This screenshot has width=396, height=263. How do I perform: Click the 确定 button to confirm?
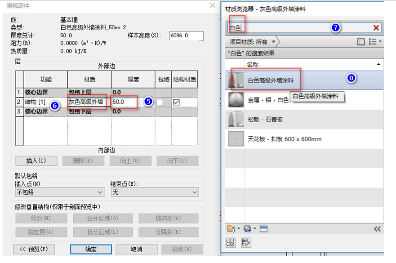pos(91,249)
